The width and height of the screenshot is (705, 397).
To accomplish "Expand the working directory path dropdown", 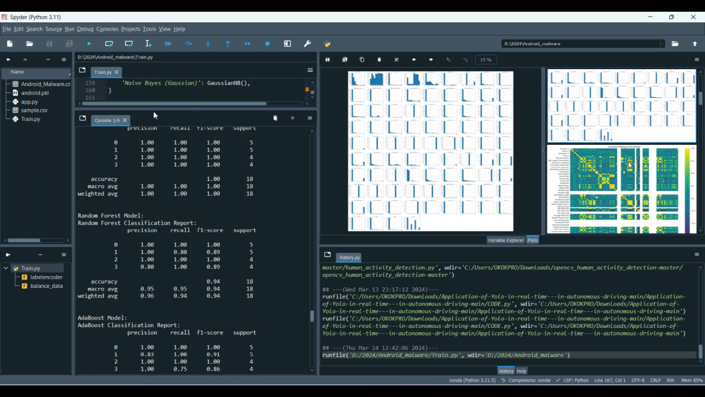I will coord(663,44).
